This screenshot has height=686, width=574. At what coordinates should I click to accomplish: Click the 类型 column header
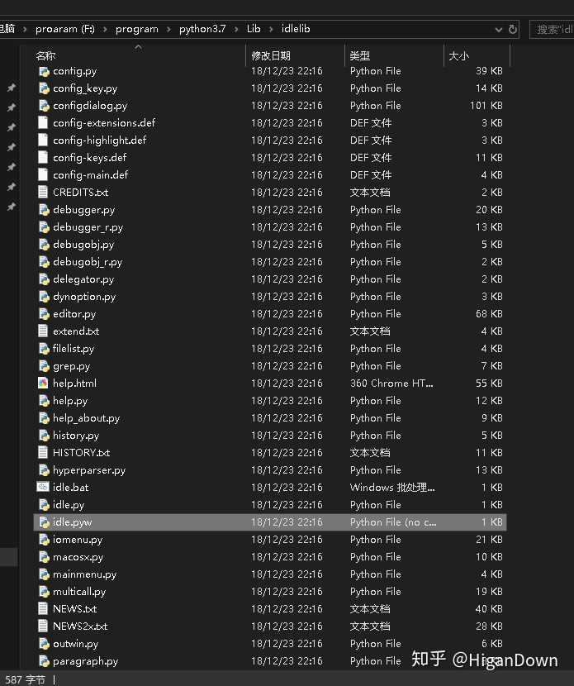(360, 56)
